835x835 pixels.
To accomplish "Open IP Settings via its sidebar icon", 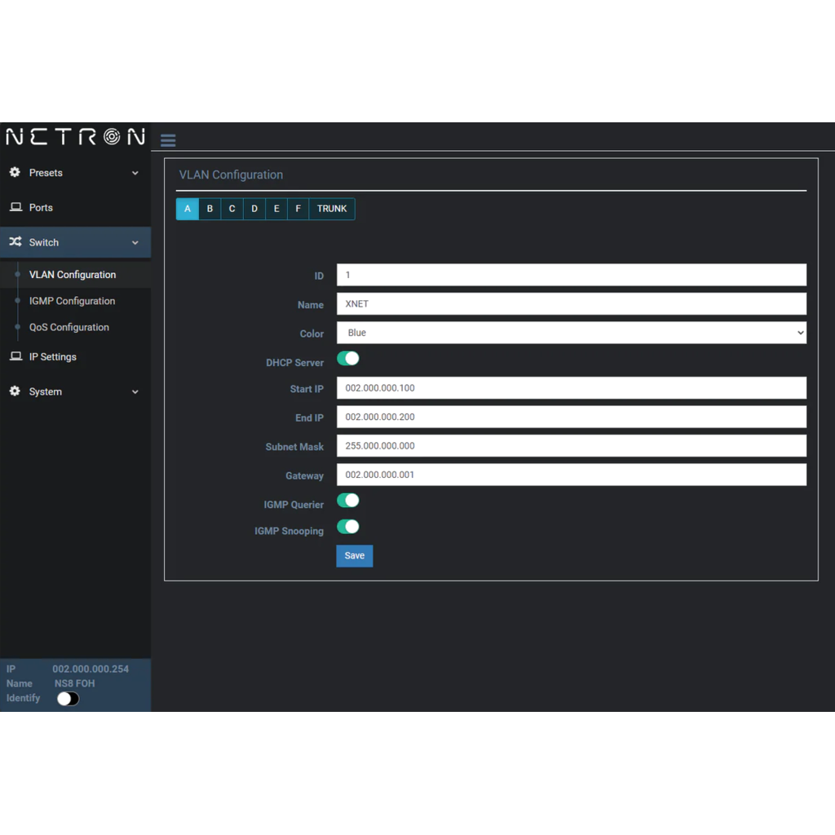I will pos(15,356).
